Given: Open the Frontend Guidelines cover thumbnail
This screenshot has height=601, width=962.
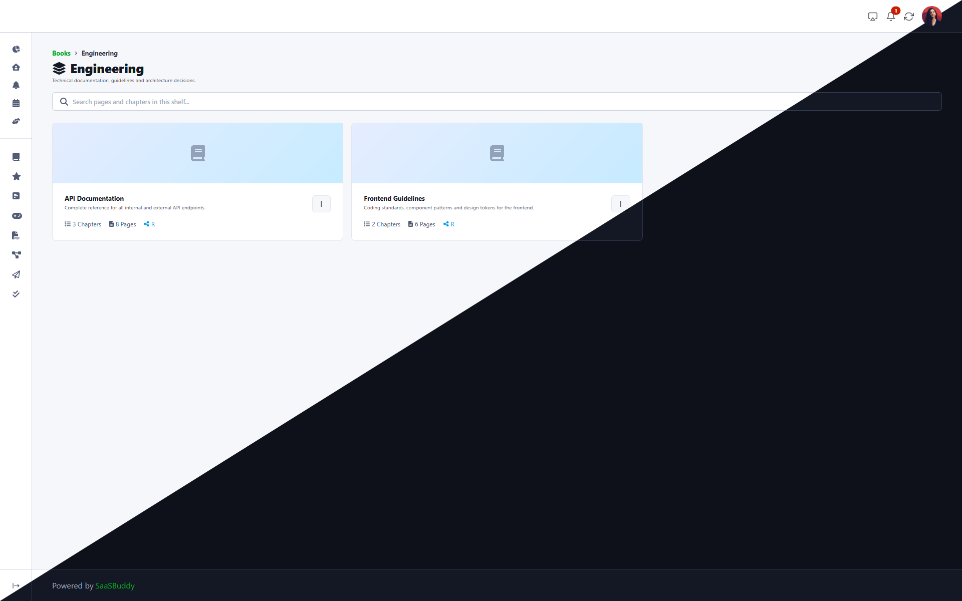Looking at the screenshot, I should click(x=497, y=153).
